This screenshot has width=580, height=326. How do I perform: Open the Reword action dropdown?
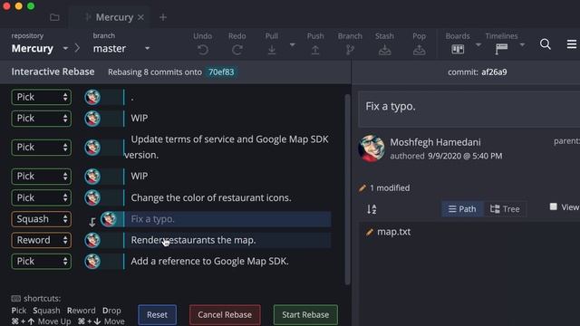coord(42,240)
